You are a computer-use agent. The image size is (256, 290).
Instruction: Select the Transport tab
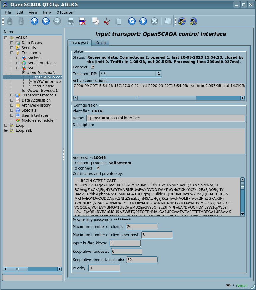click(79, 43)
